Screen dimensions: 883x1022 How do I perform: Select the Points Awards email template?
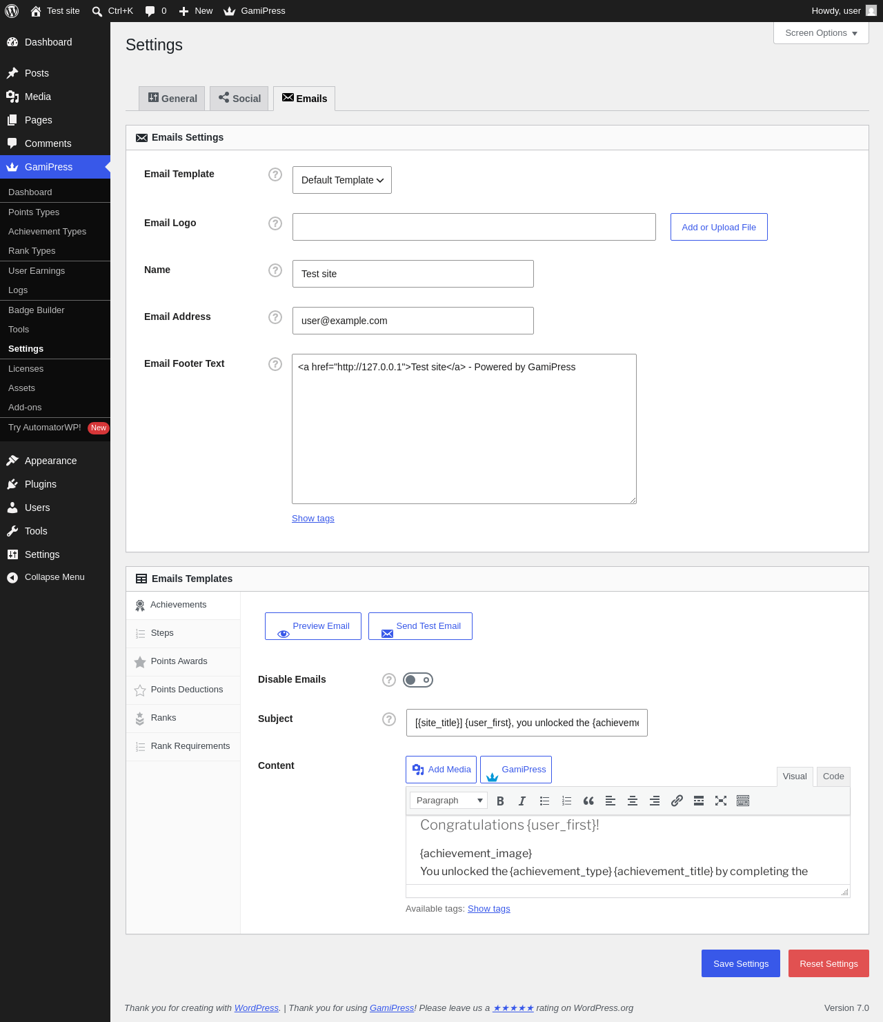tap(183, 661)
